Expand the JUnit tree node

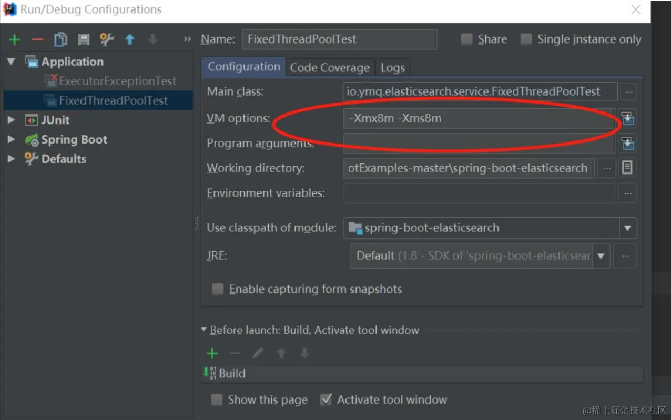pos(11,120)
